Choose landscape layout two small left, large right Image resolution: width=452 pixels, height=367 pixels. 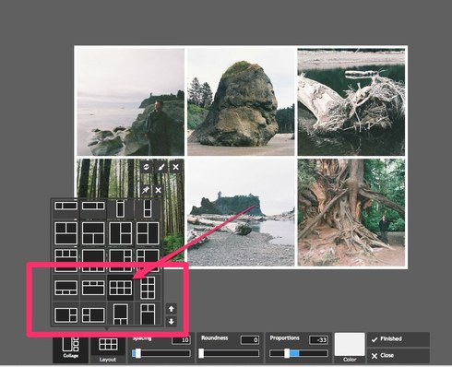point(93,314)
